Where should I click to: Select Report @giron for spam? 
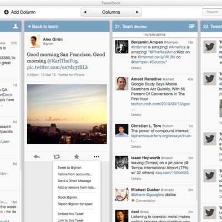[75, 204]
